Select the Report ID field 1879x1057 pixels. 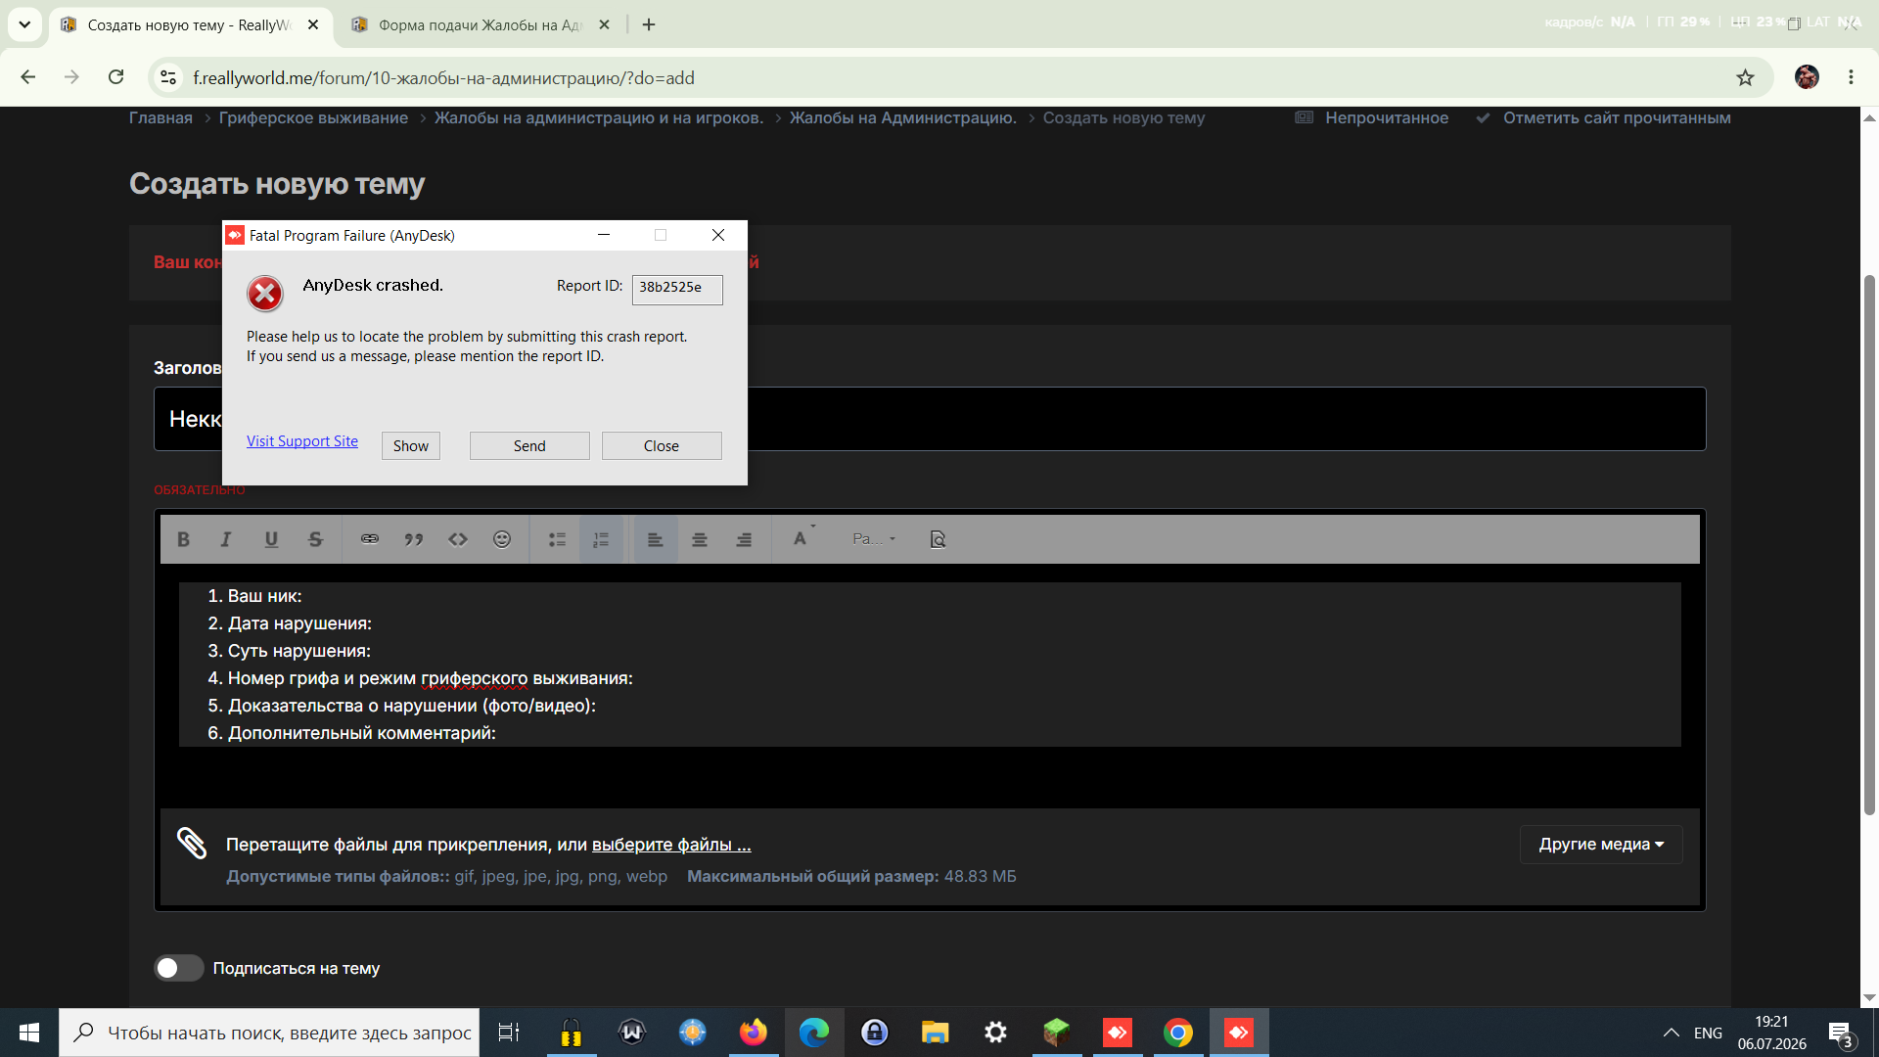pos(677,289)
